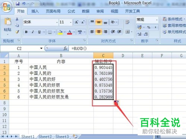Viewport: 186px width, 139px height.
Task: Open the font name 宋体 dropdown
Action: click(57, 22)
